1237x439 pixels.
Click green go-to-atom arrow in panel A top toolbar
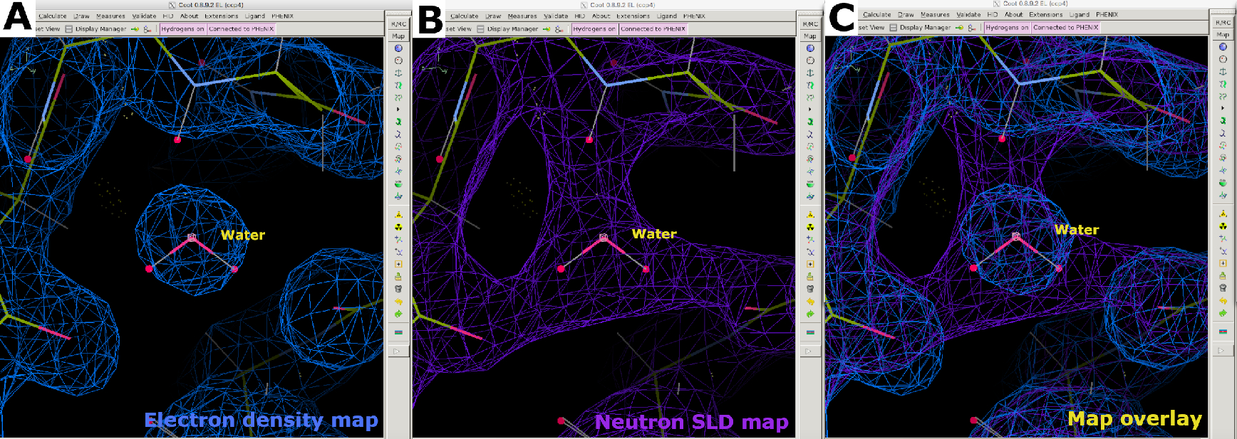pos(135,29)
